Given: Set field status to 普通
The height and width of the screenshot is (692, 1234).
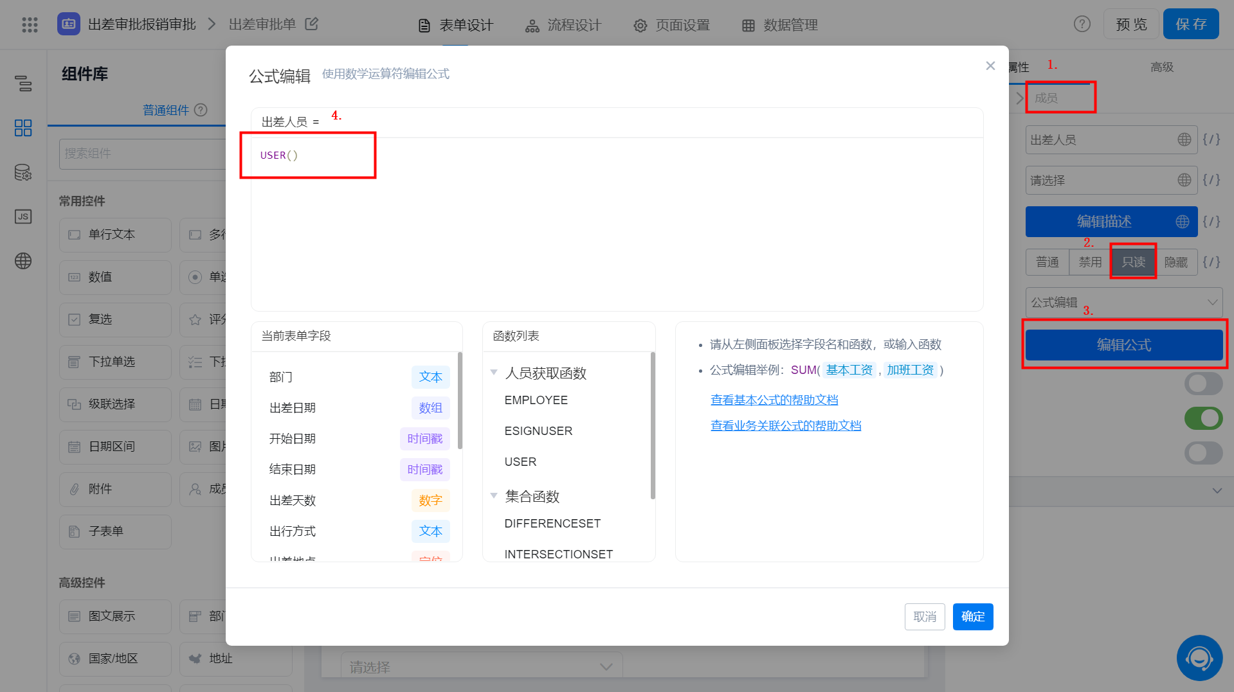Looking at the screenshot, I should click(x=1047, y=262).
